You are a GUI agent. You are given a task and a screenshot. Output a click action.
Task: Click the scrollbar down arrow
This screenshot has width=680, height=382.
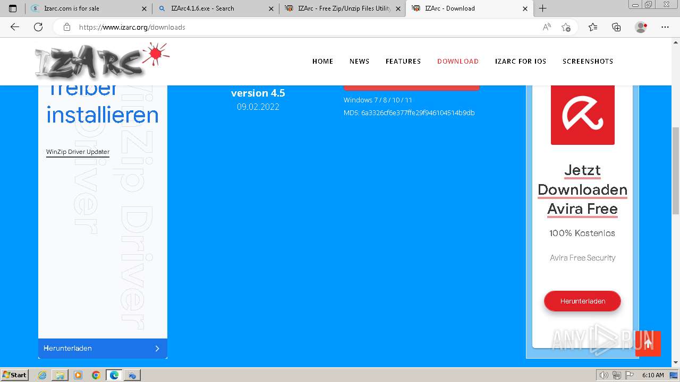[x=676, y=362]
